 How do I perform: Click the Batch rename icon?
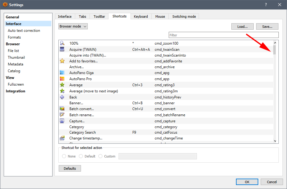click(x=62, y=115)
